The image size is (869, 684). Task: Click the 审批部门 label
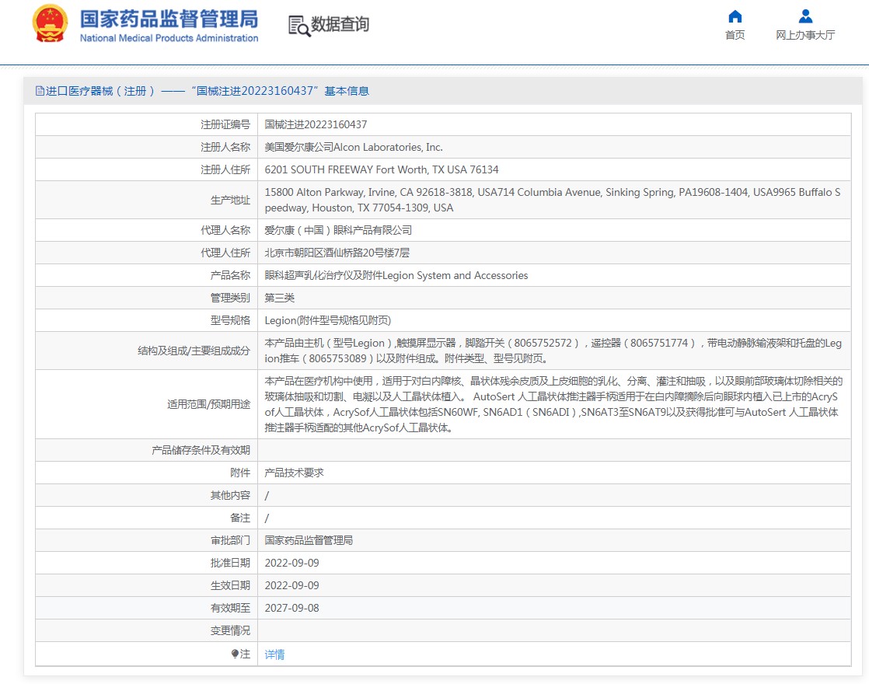230,540
